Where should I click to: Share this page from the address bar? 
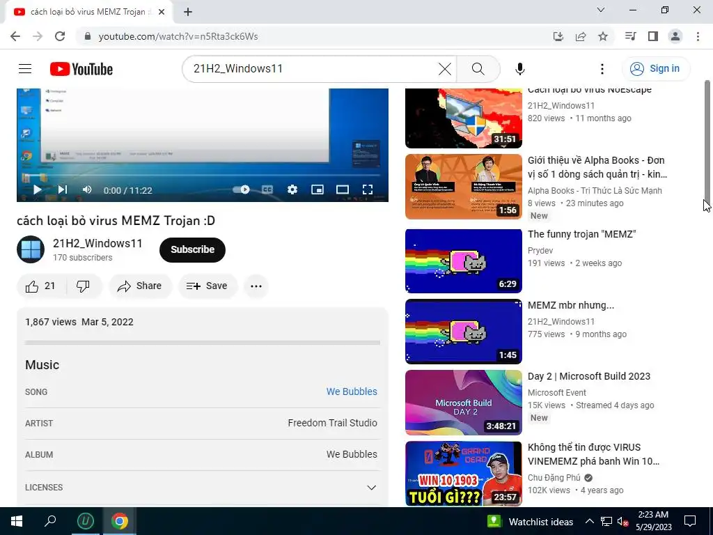[x=581, y=36]
